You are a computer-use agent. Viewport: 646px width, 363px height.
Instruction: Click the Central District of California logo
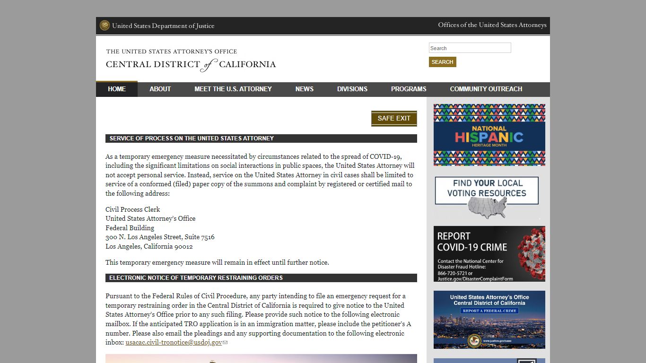tap(191, 60)
